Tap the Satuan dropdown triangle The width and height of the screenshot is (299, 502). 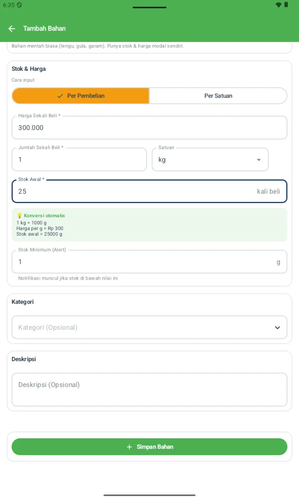pos(259,160)
